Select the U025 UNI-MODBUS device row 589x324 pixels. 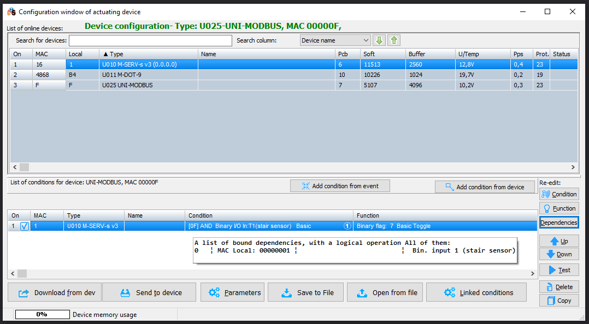[294, 85]
